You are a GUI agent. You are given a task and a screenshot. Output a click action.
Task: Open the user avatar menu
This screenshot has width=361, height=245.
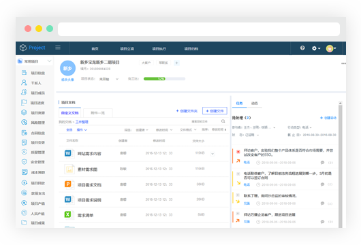331,48
